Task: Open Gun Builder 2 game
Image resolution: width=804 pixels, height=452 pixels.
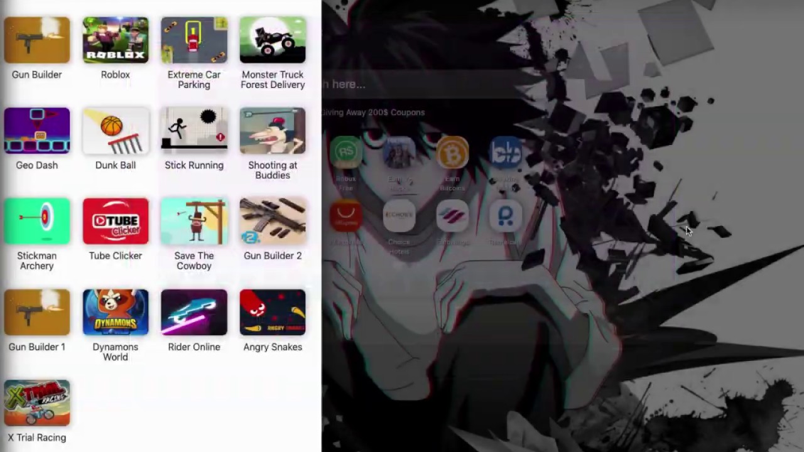Action: (273, 221)
